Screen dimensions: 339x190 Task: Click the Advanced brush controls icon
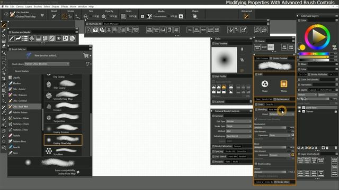(x=246, y=16)
